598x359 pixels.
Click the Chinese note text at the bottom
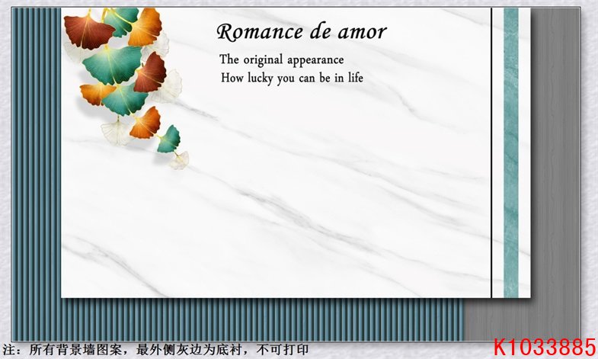pyautogui.click(x=155, y=350)
